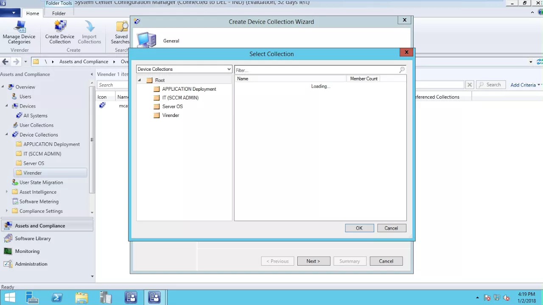The image size is (543, 305).
Task: Open File Explorer from the taskbar
Action: (81, 298)
